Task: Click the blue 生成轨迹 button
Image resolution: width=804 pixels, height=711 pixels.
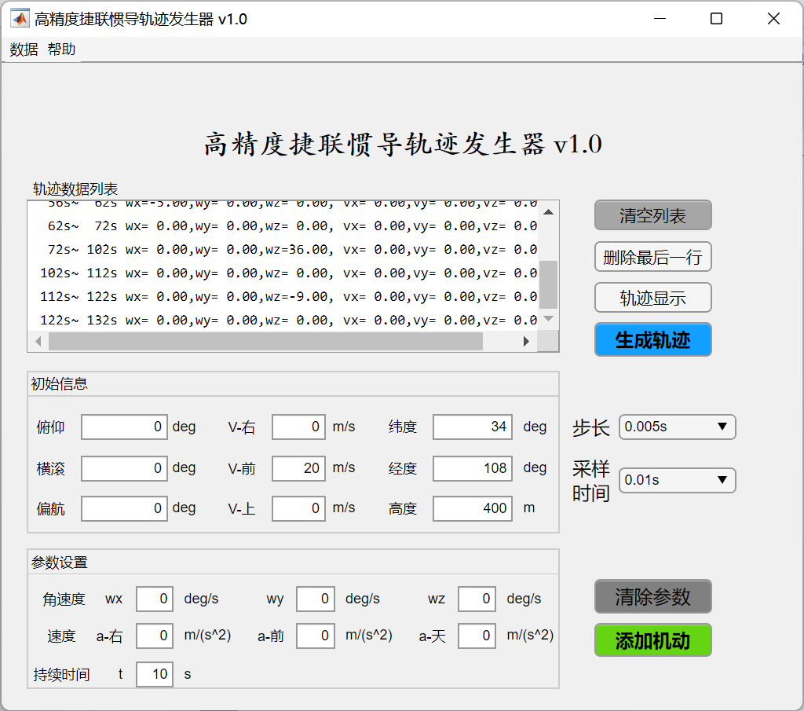Action: coord(652,339)
